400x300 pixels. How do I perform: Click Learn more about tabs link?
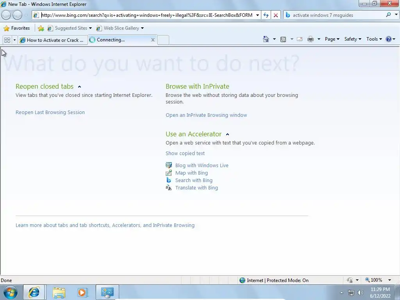(105, 225)
